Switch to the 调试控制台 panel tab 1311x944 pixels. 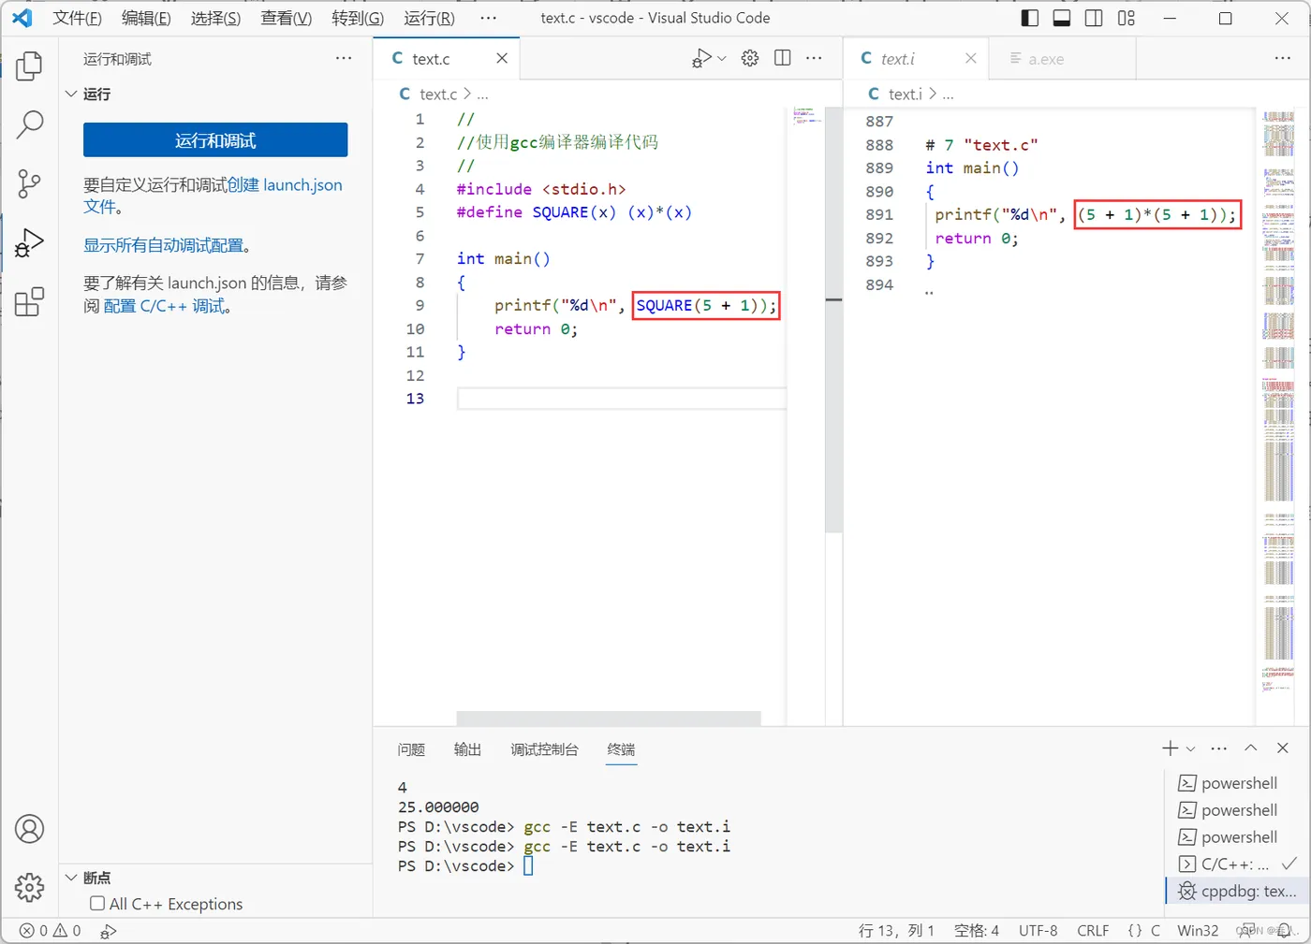pyautogui.click(x=544, y=749)
